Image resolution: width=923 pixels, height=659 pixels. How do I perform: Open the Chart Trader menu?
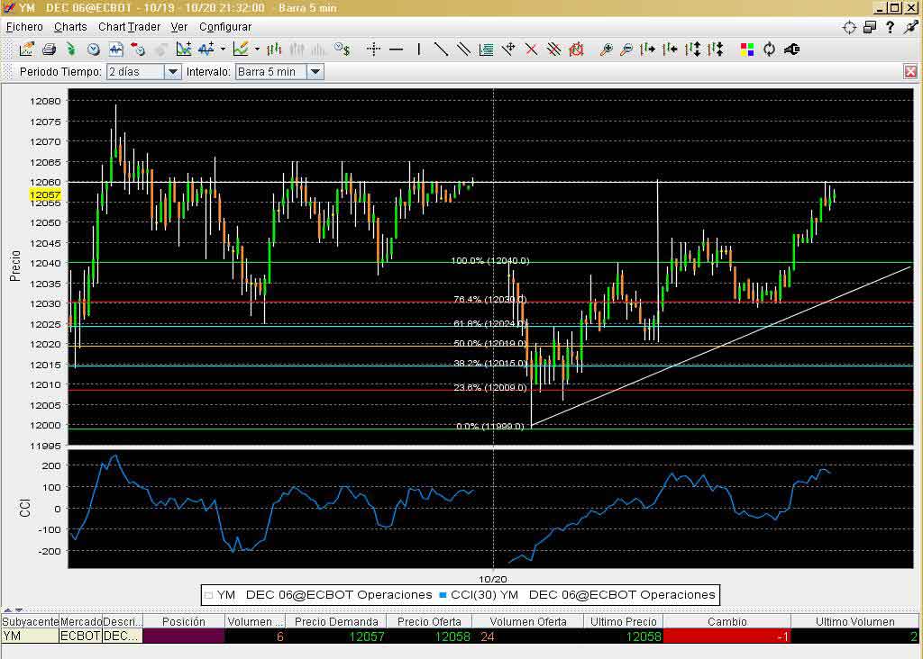click(129, 27)
